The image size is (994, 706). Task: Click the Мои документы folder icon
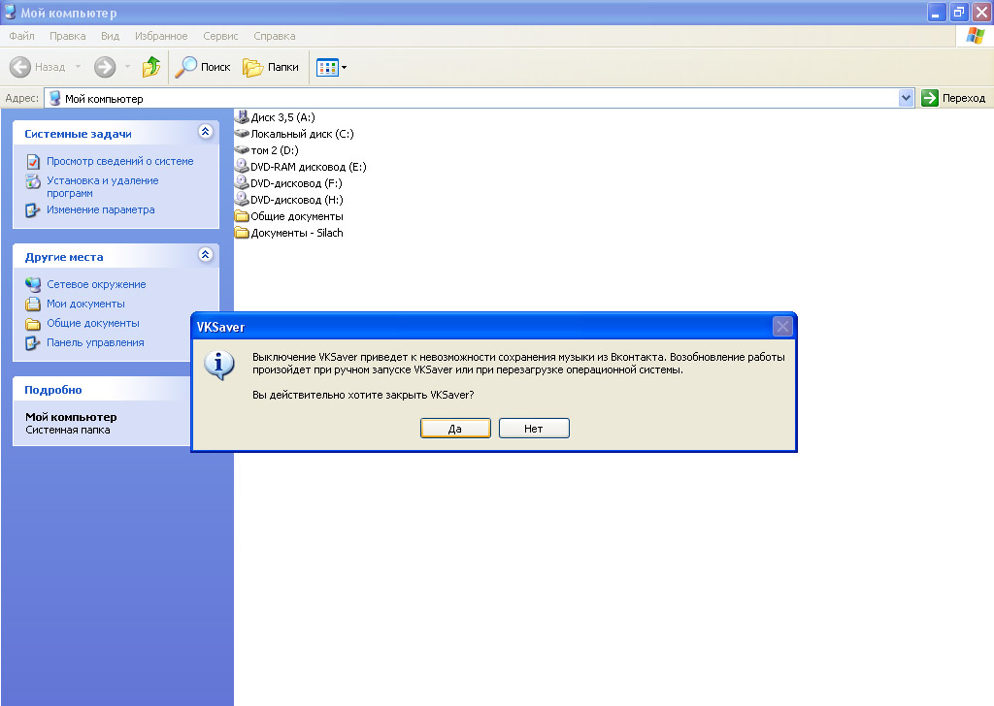(x=33, y=305)
